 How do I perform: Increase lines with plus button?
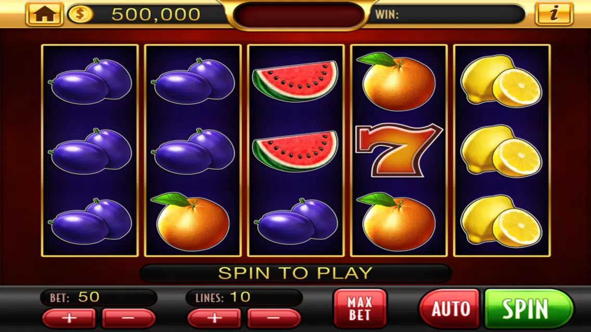point(214,318)
